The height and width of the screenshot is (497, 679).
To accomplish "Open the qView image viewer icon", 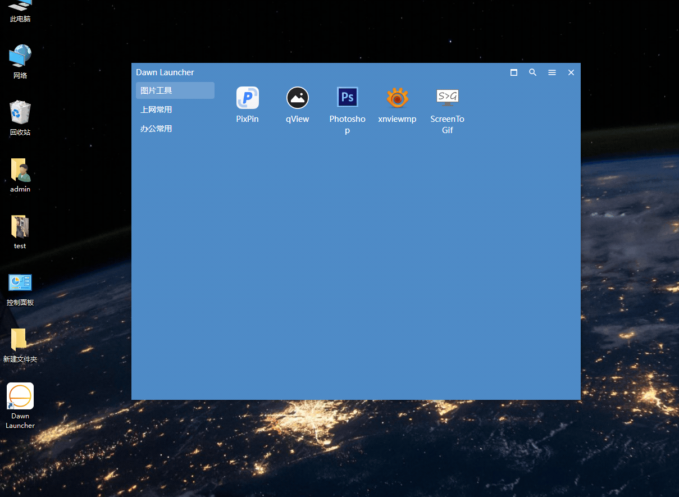I will [x=297, y=98].
